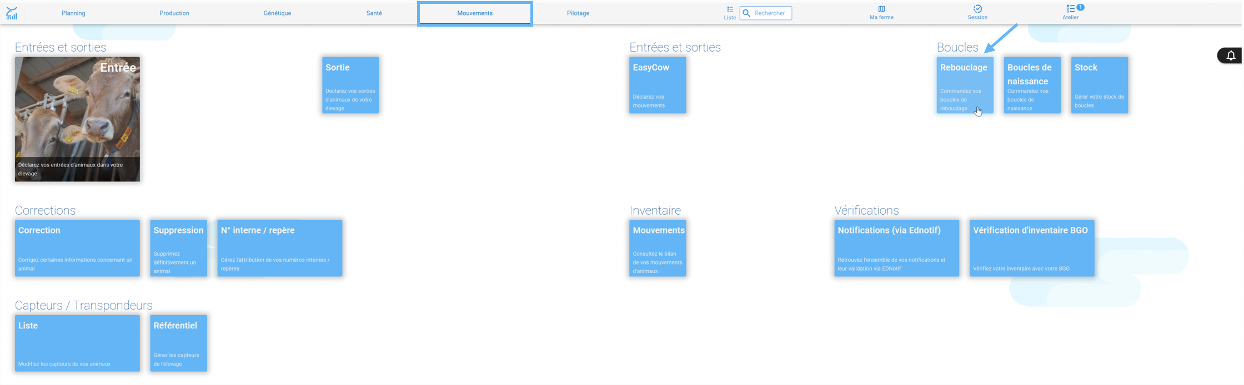This screenshot has width=1244, height=385.
Task: Open the Liste view icon
Action: point(730,9)
